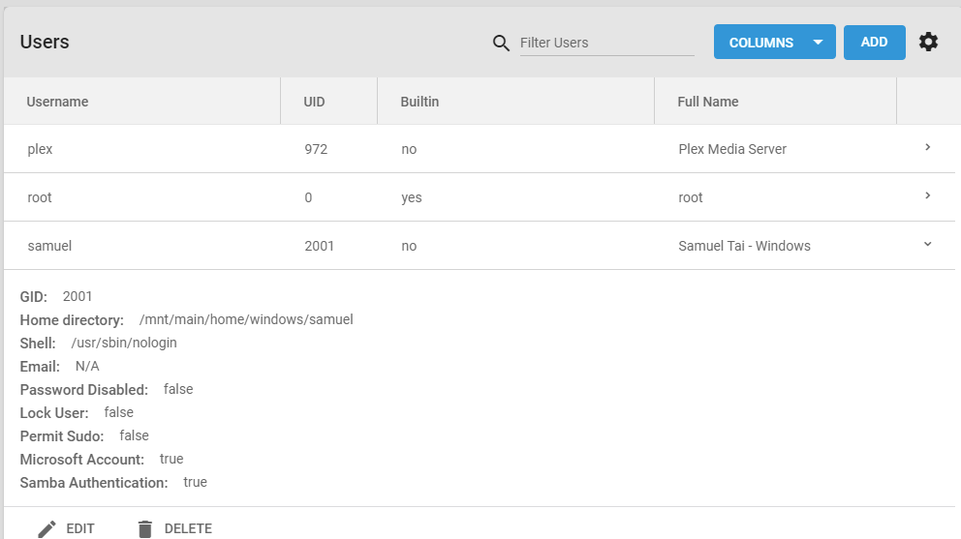Expand the plex user row
The image size is (961, 539).
click(927, 148)
